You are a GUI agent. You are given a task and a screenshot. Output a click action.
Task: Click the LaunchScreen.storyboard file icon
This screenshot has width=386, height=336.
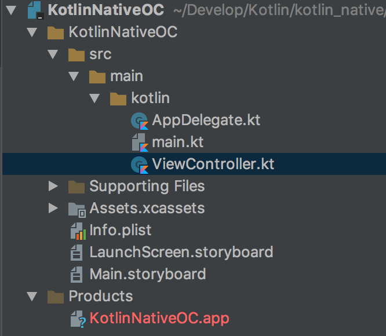click(x=77, y=253)
